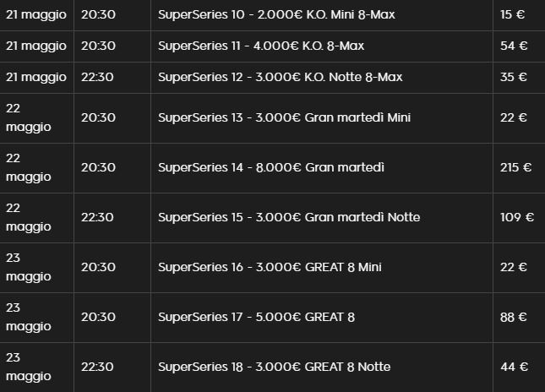Select 23 maggio date of SuperSeries 18
The width and height of the screenshot is (545, 392).
click(x=29, y=367)
